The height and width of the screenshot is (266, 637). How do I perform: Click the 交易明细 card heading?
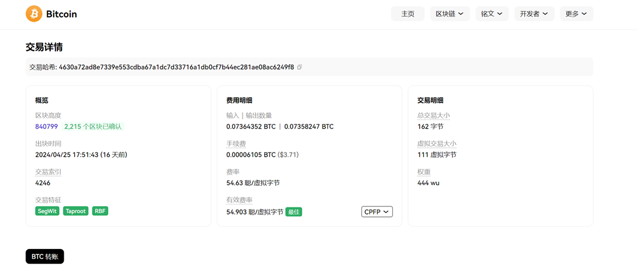tap(430, 101)
